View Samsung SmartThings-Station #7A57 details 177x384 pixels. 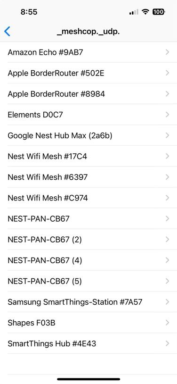click(x=88, y=302)
